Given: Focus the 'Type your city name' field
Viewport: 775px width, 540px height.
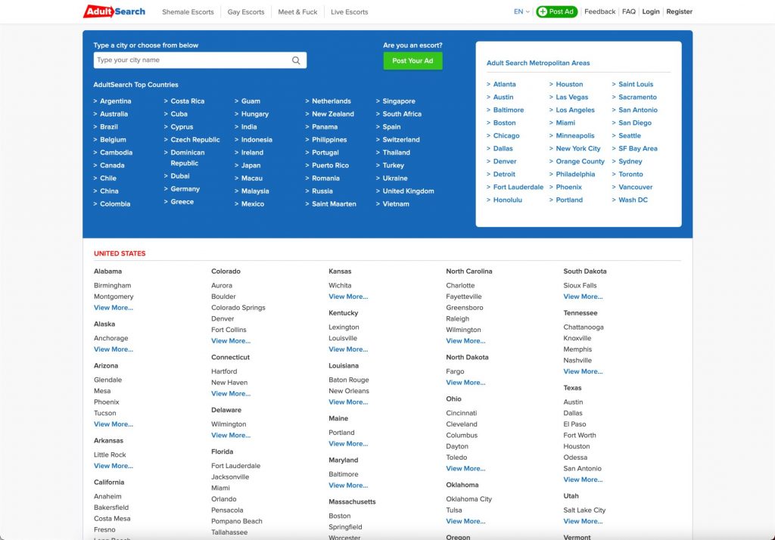Looking at the screenshot, I should pos(200,61).
